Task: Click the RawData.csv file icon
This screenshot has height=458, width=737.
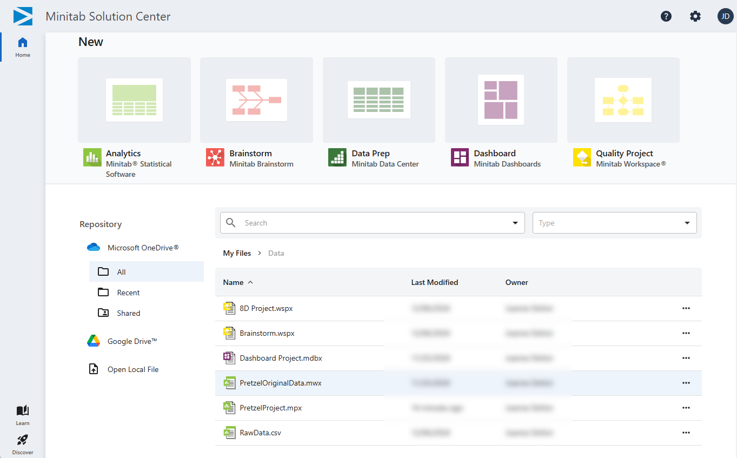Action: 229,433
